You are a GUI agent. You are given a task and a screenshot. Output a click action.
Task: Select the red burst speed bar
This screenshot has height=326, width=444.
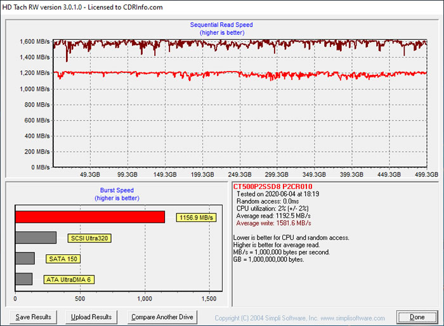pos(89,217)
